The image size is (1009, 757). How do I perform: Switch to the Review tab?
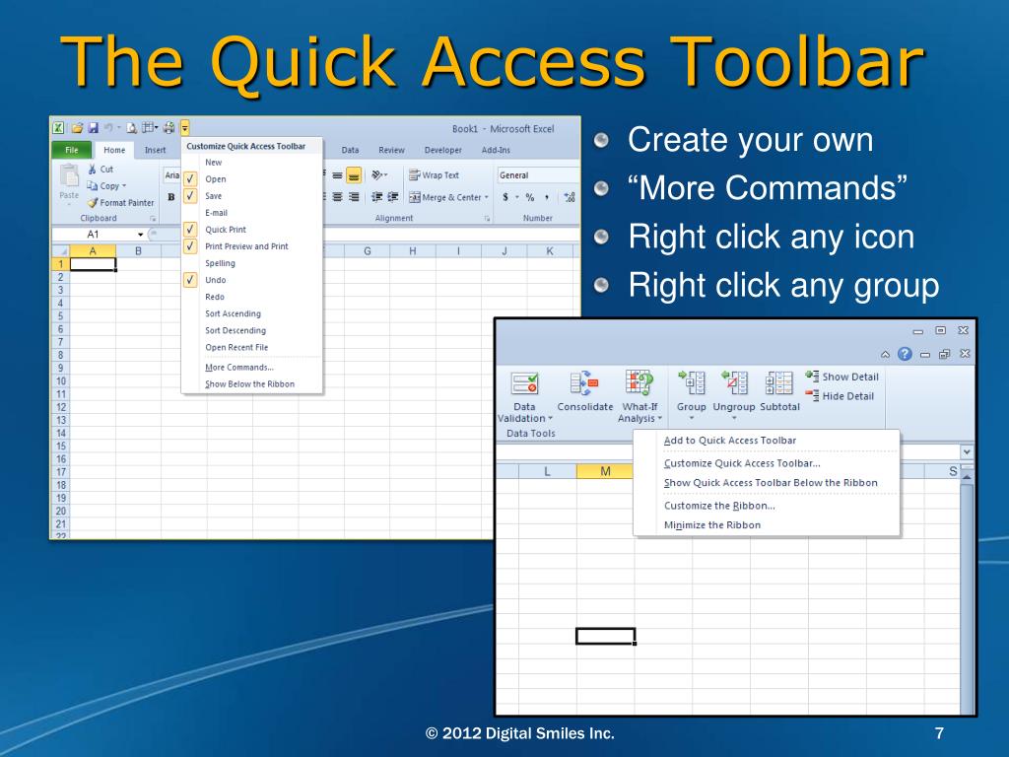391,150
